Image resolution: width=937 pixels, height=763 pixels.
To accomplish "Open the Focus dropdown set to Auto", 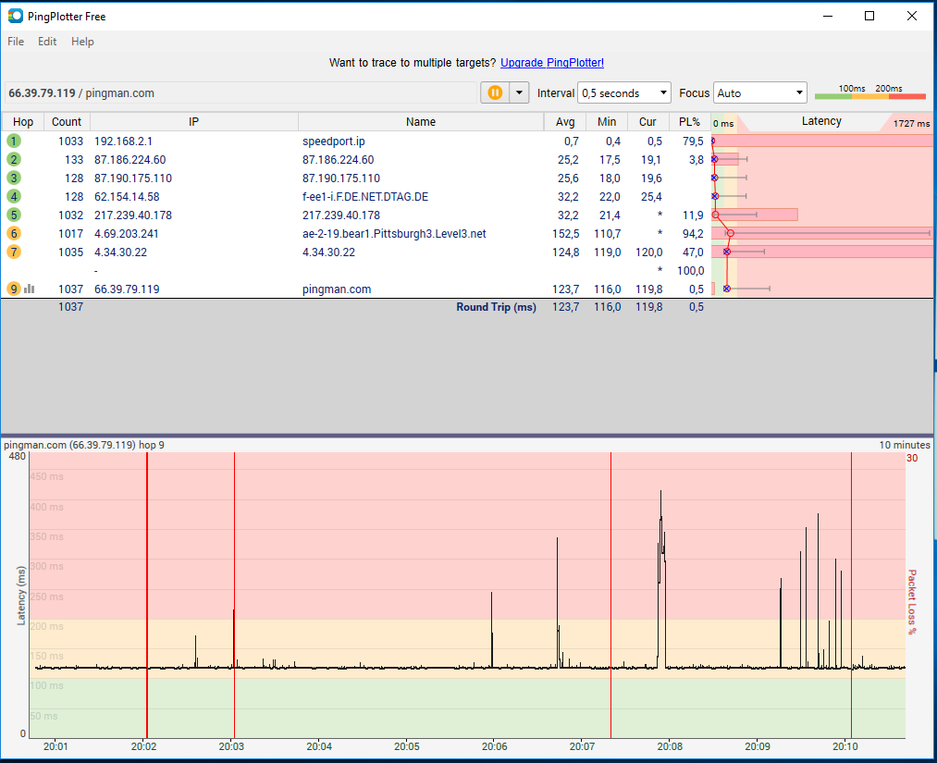I will 759,93.
